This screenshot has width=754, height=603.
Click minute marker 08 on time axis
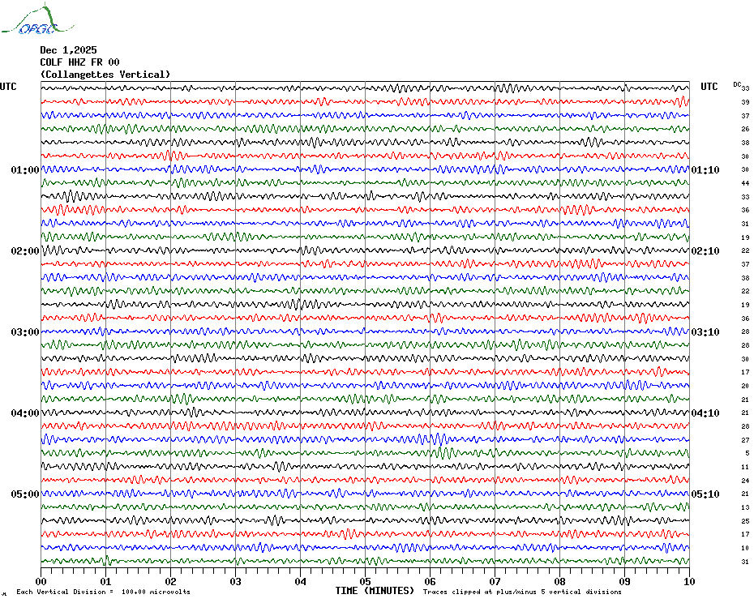click(559, 581)
